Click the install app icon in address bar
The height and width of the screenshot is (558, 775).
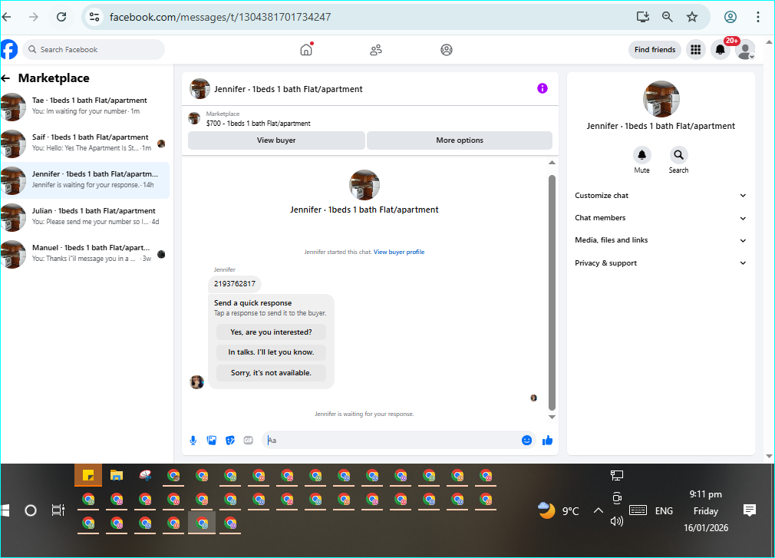pyautogui.click(x=642, y=17)
